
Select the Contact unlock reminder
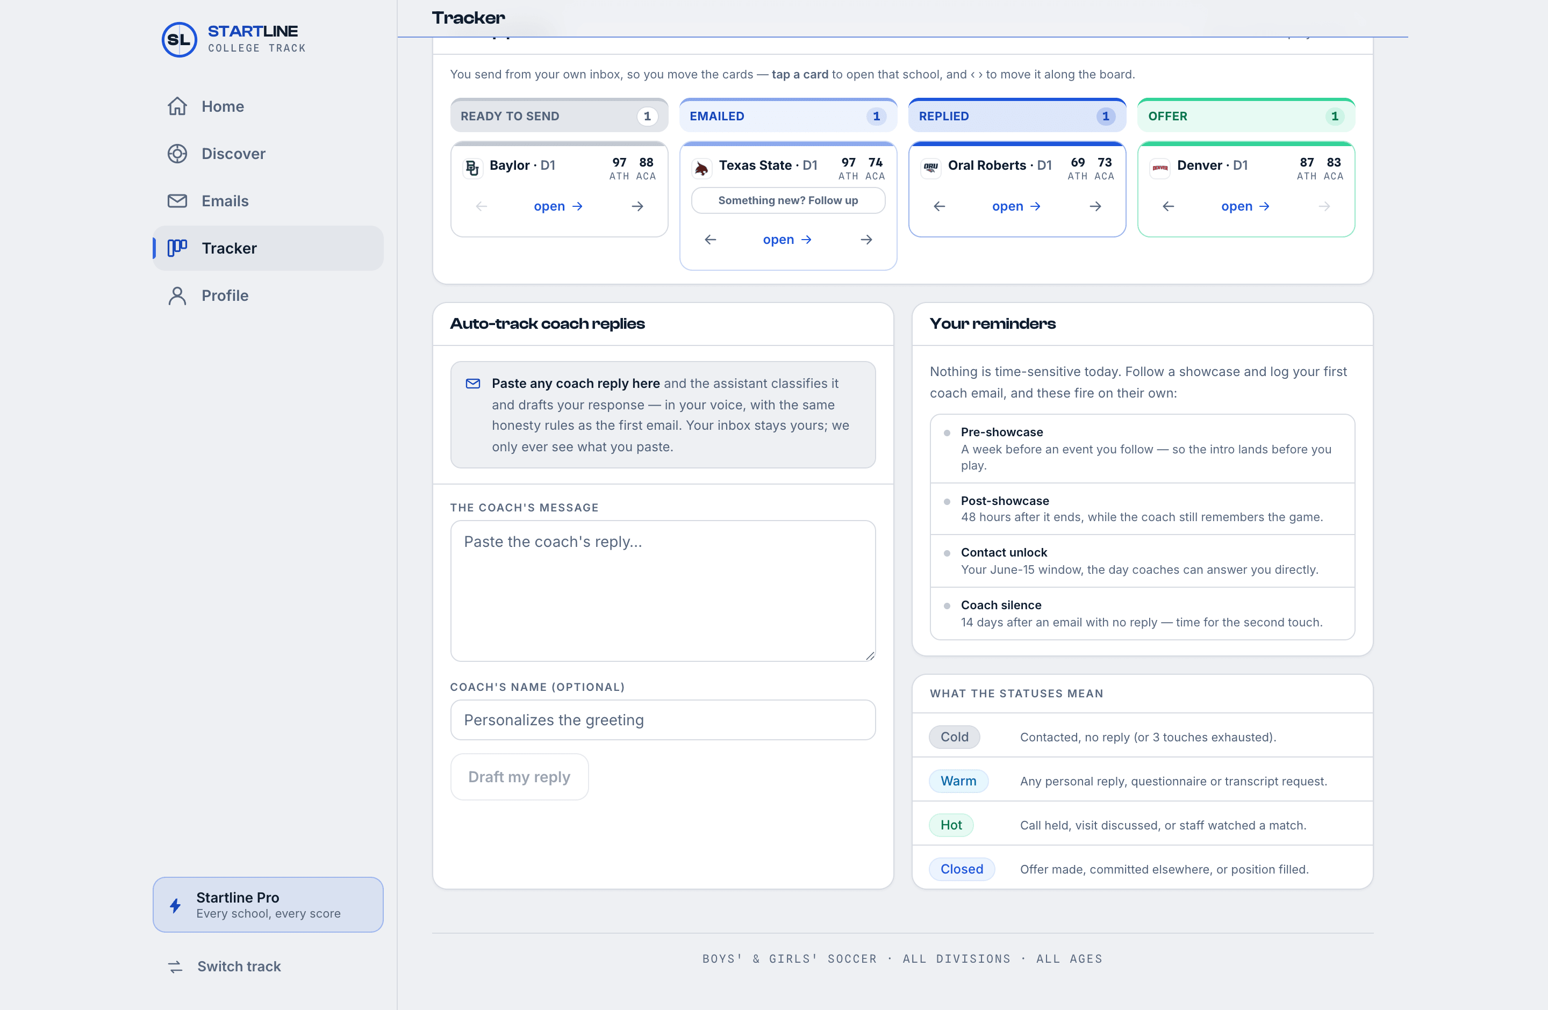click(1142, 561)
